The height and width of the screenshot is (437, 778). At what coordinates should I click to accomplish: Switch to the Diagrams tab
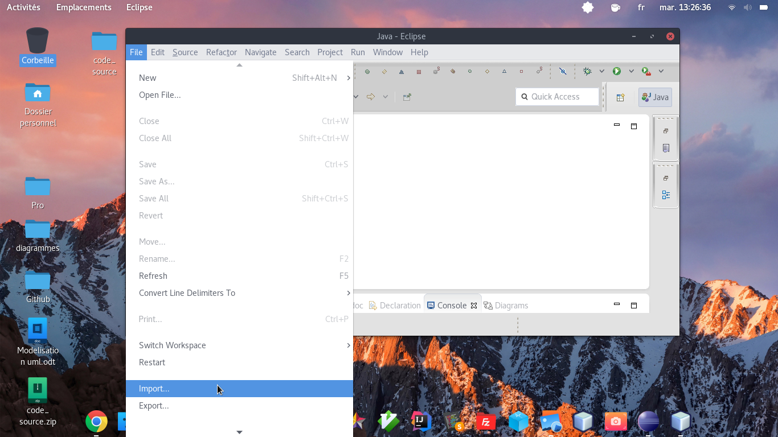506,306
